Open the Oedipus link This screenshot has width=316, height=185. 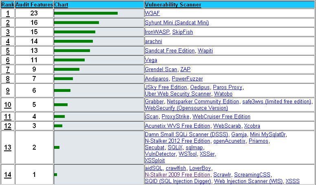tap(200, 87)
